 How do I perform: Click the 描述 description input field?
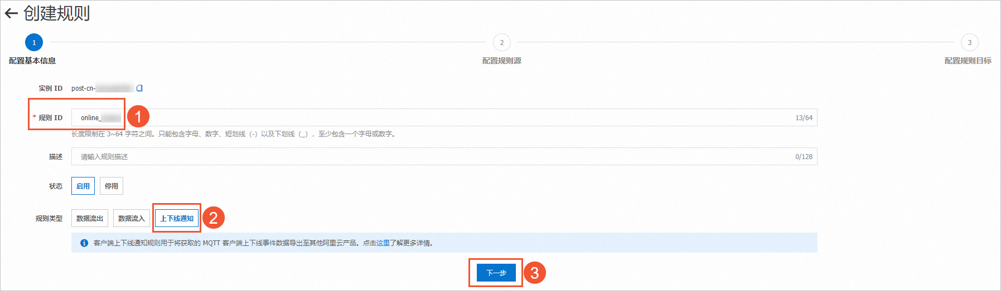click(x=444, y=156)
